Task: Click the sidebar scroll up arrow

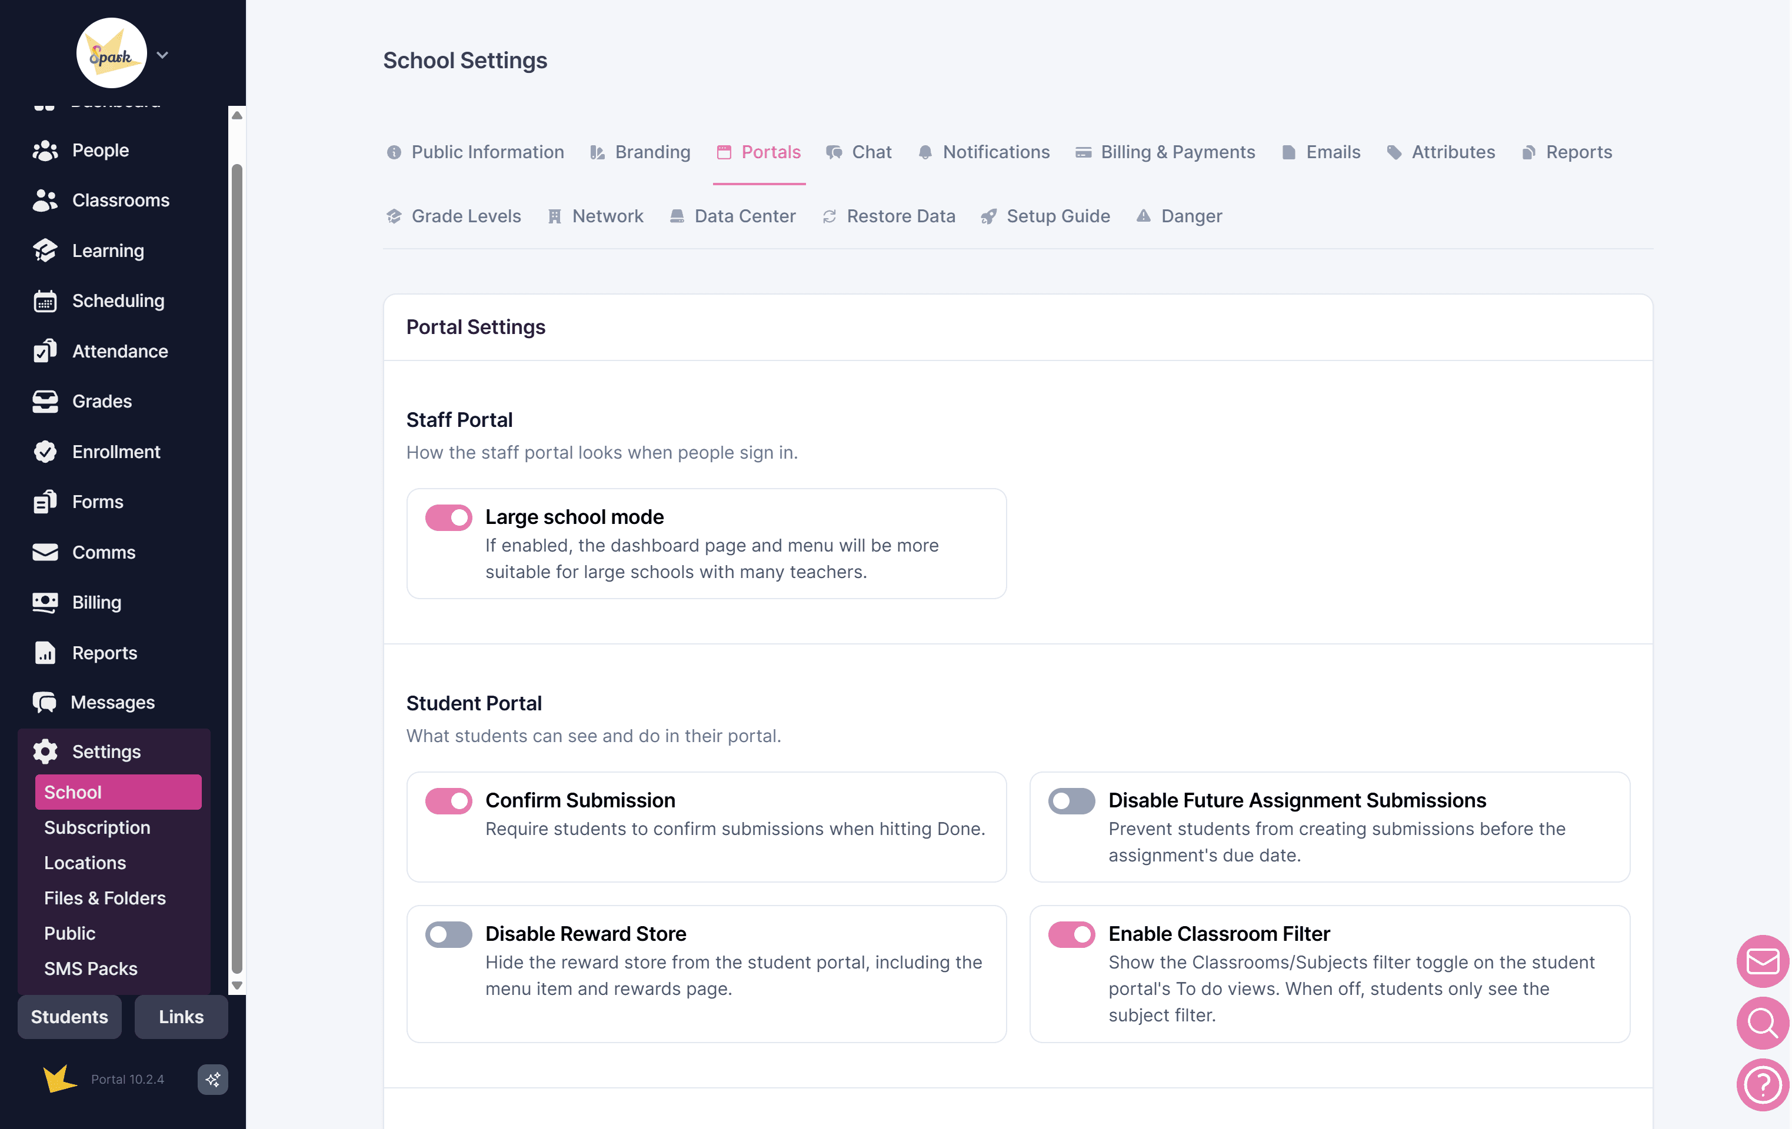Action: pos(237,115)
